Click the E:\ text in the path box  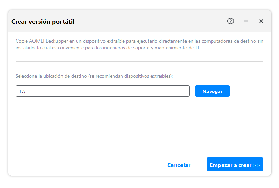(22, 91)
